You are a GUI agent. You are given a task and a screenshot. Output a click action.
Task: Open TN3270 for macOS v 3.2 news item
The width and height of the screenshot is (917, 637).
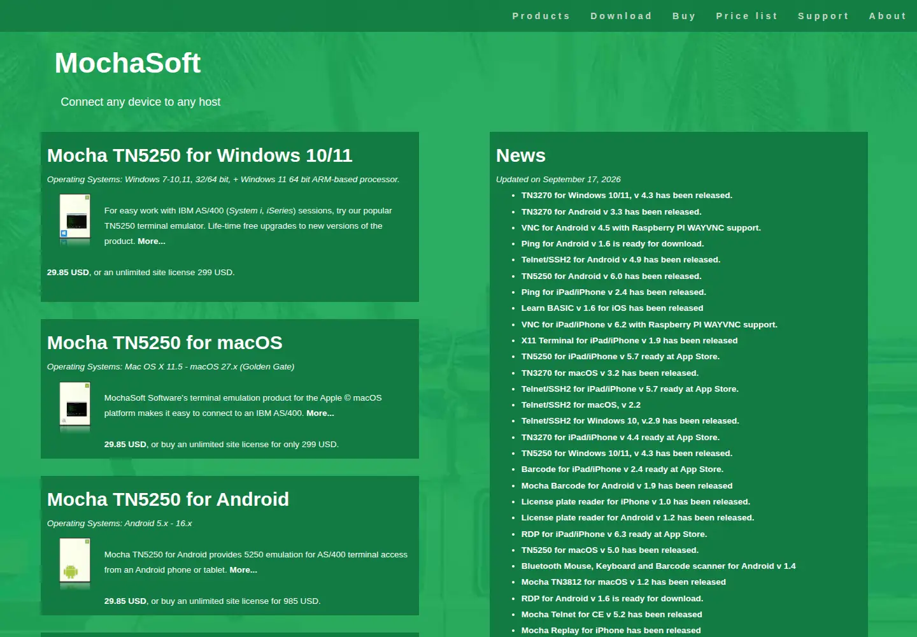[610, 373]
